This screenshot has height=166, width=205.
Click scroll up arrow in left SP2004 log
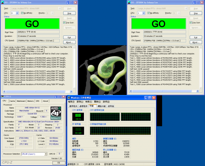[x=74, y=47]
